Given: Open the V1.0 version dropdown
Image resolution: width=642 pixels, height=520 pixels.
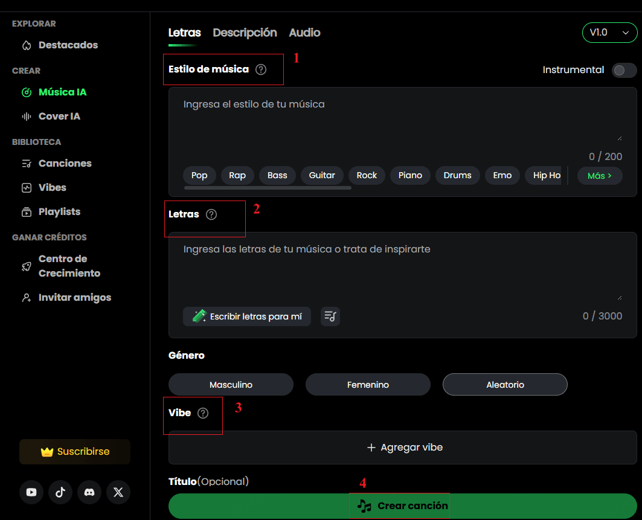Looking at the screenshot, I should [x=609, y=33].
